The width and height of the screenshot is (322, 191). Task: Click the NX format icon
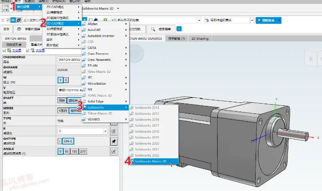(84, 90)
